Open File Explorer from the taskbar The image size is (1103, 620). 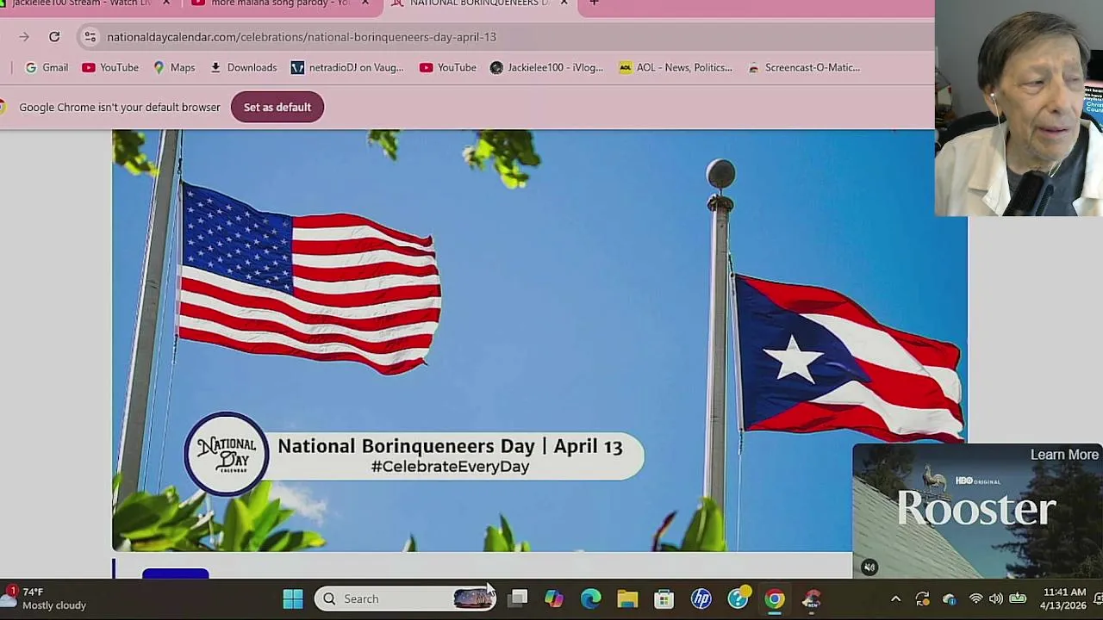pyautogui.click(x=627, y=598)
